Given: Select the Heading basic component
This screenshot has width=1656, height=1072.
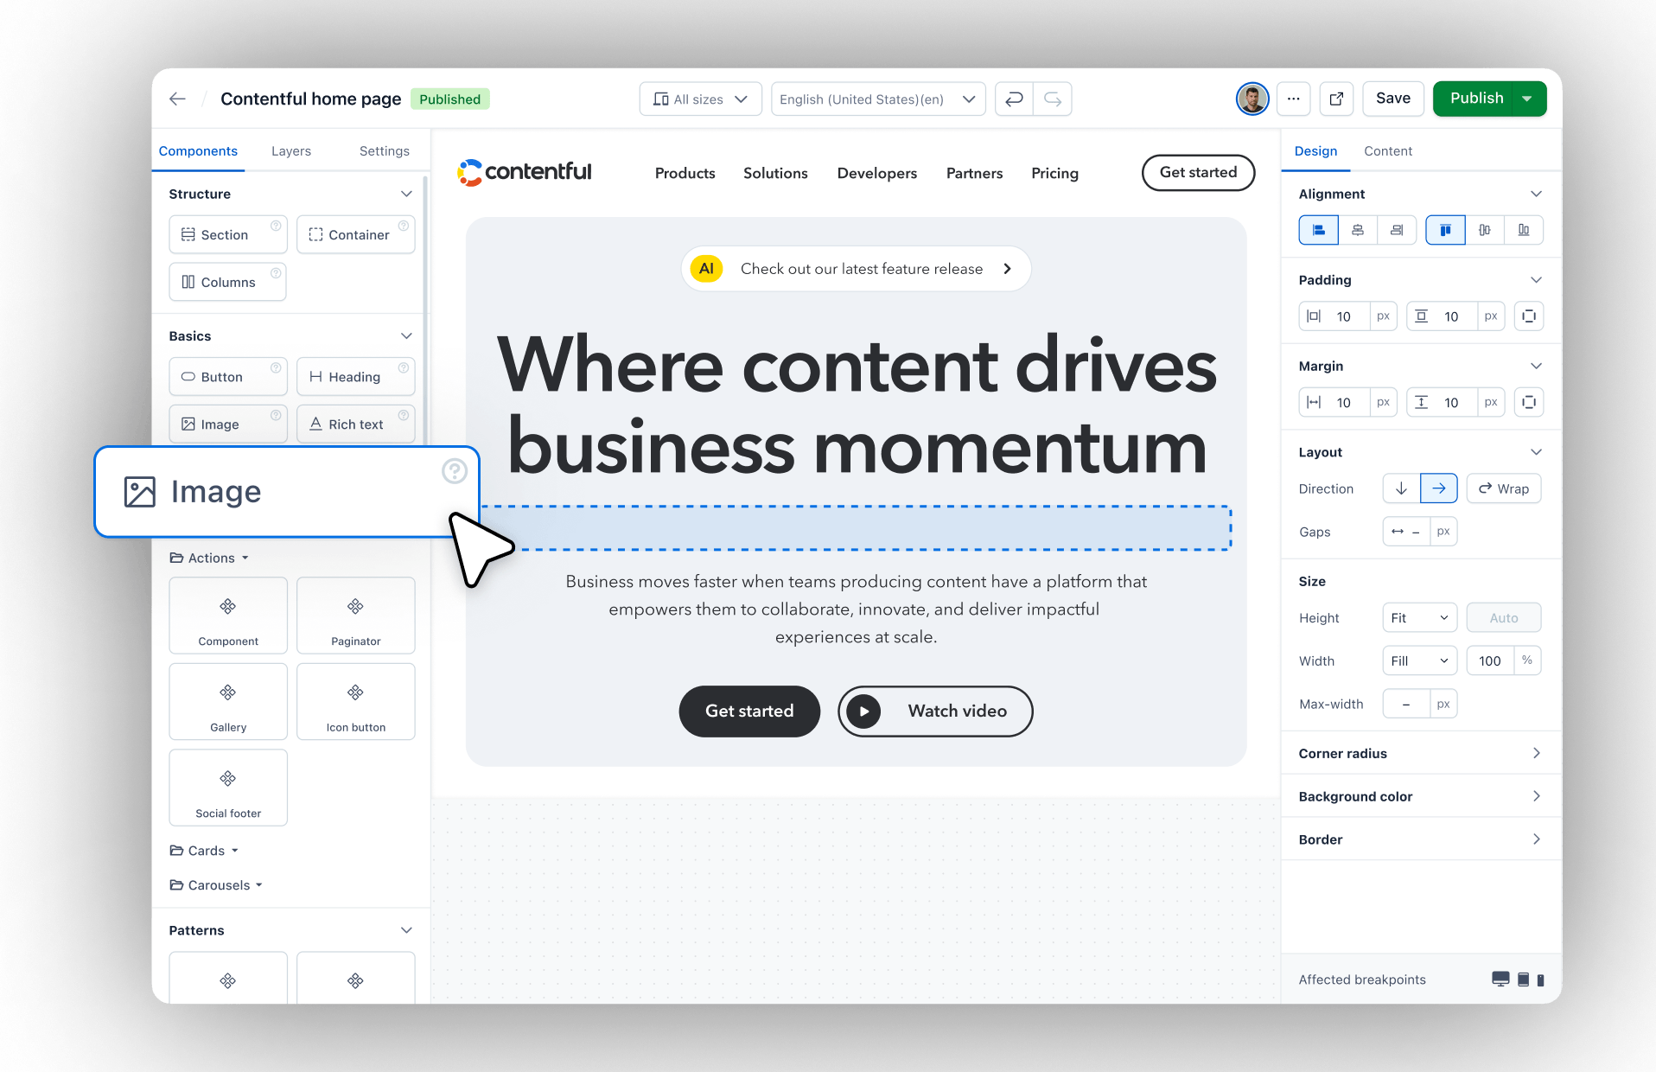Looking at the screenshot, I should click(x=355, y=377).
